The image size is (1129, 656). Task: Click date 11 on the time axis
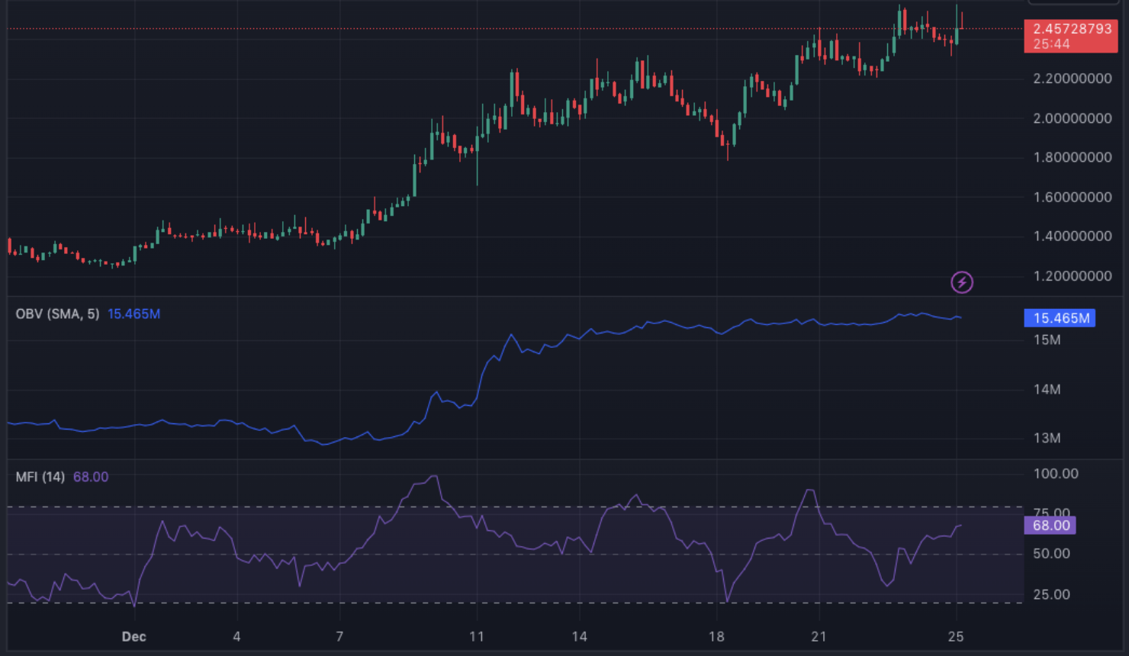coord(477,637)
